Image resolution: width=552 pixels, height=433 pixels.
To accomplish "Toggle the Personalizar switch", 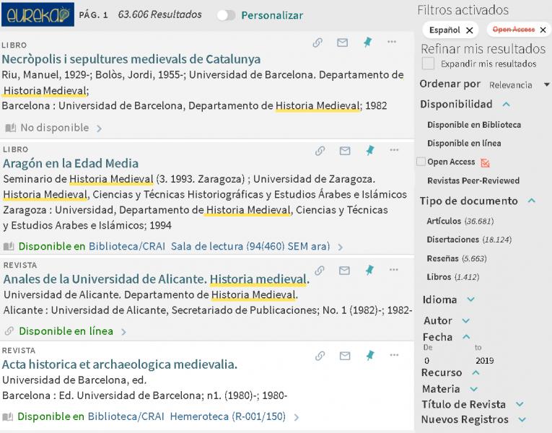I will (226, 15).
